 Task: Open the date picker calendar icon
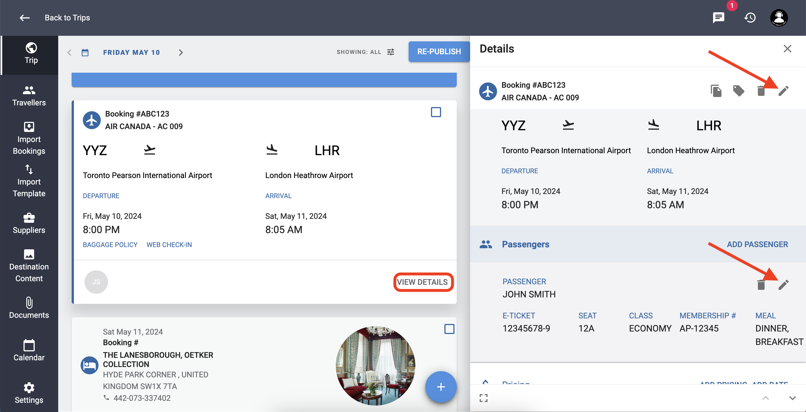[x=85, y=53]
